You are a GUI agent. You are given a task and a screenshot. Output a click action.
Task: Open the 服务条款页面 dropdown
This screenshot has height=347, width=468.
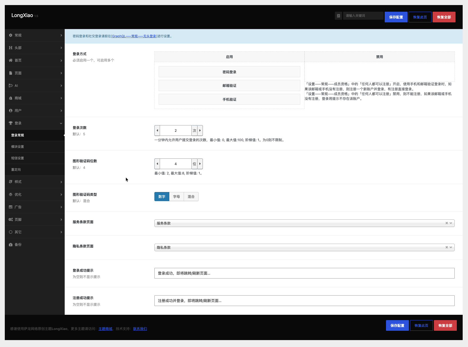click(x=304, y=223)
